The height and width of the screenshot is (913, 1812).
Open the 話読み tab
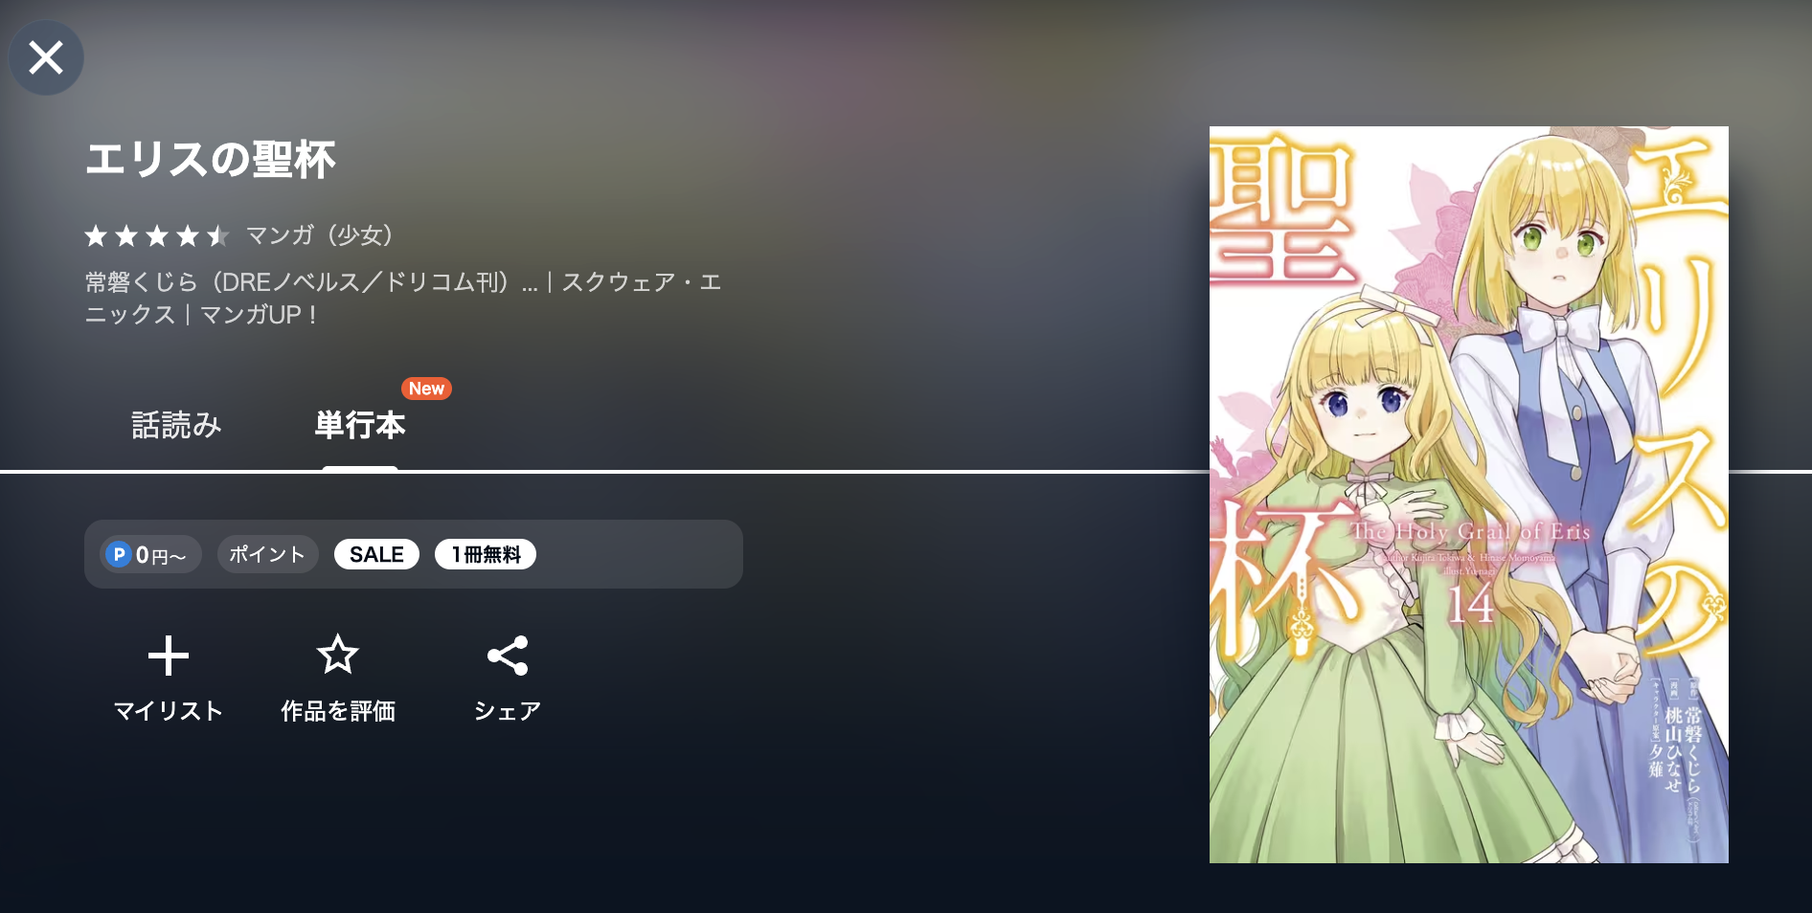(x=176, y=425)
